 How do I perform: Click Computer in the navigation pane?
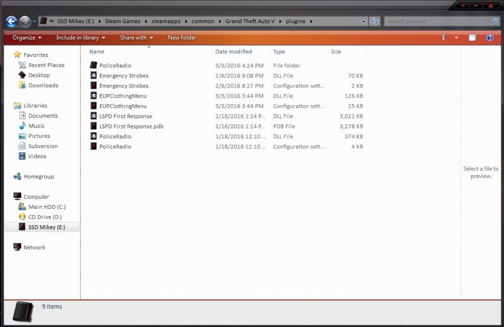pos(36,197)
